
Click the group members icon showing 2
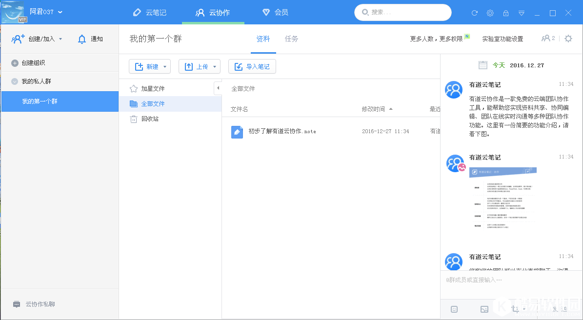(547, 38)
